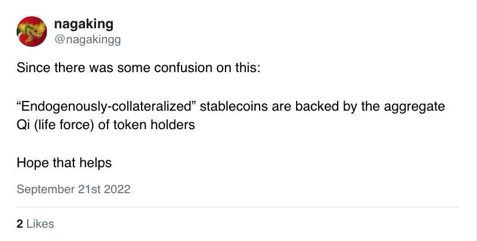Click the word "Likes" below the tweet
477x241 pixels.
40,224
